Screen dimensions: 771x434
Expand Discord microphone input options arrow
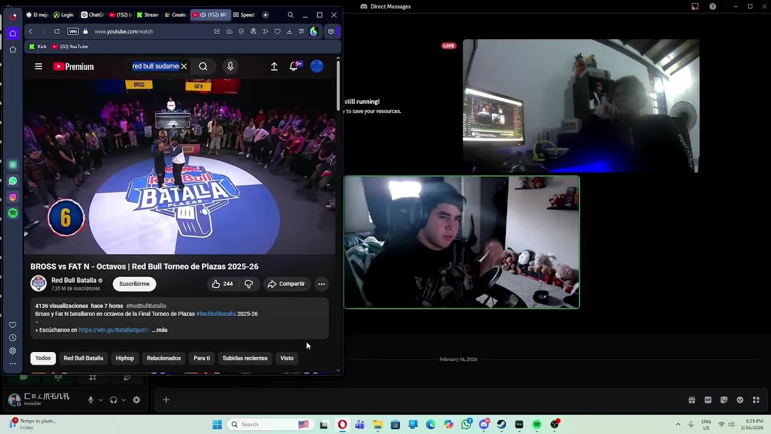[x=101, y=400]
